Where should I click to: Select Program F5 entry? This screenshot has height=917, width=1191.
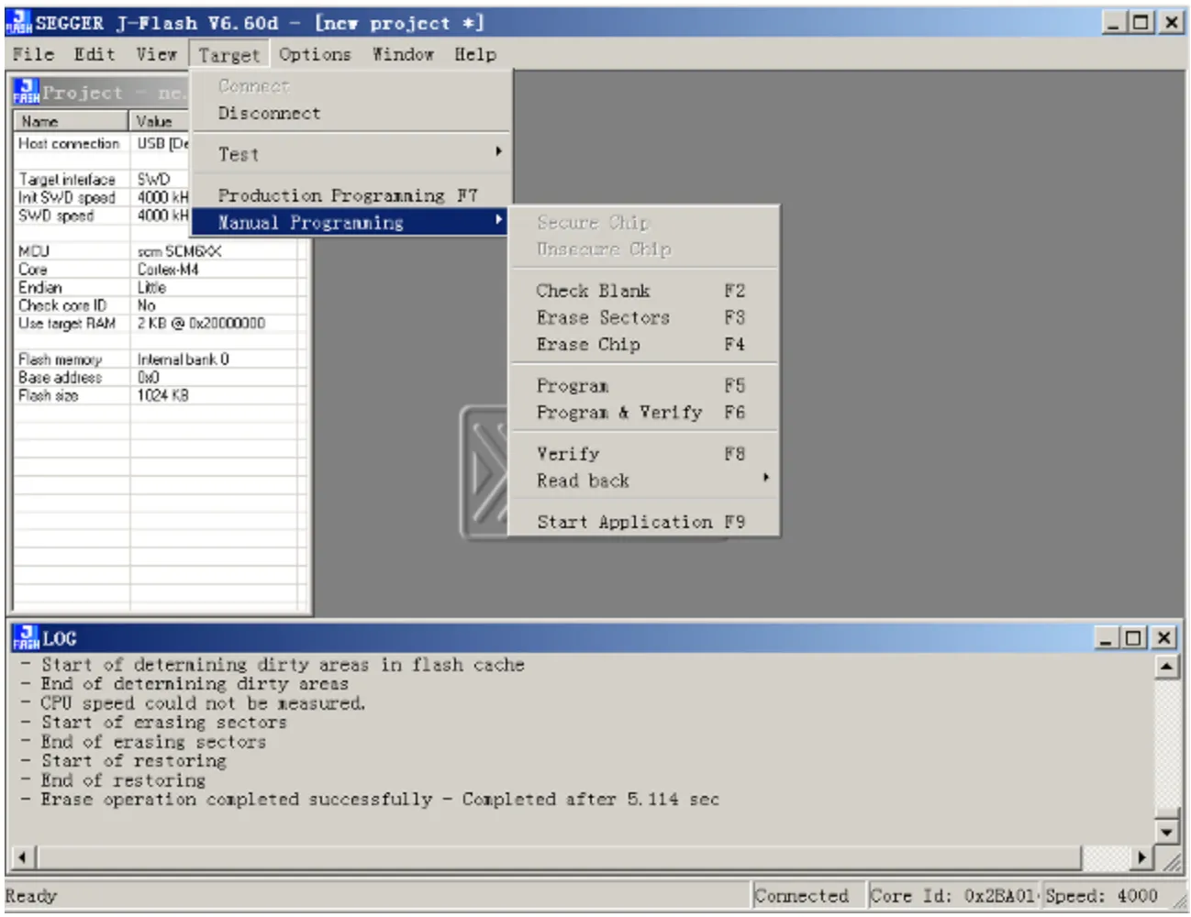(x=644, y=386)
